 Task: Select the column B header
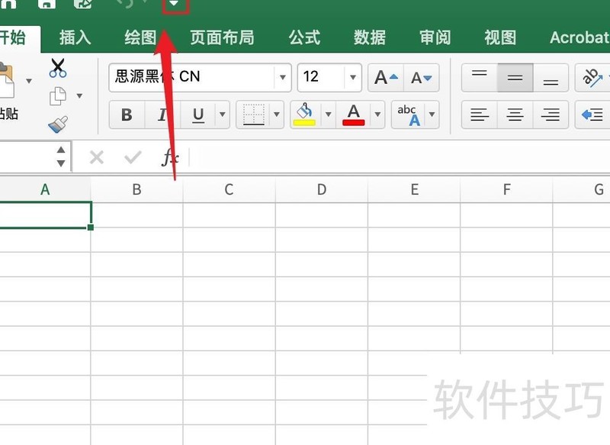[137, 189]
